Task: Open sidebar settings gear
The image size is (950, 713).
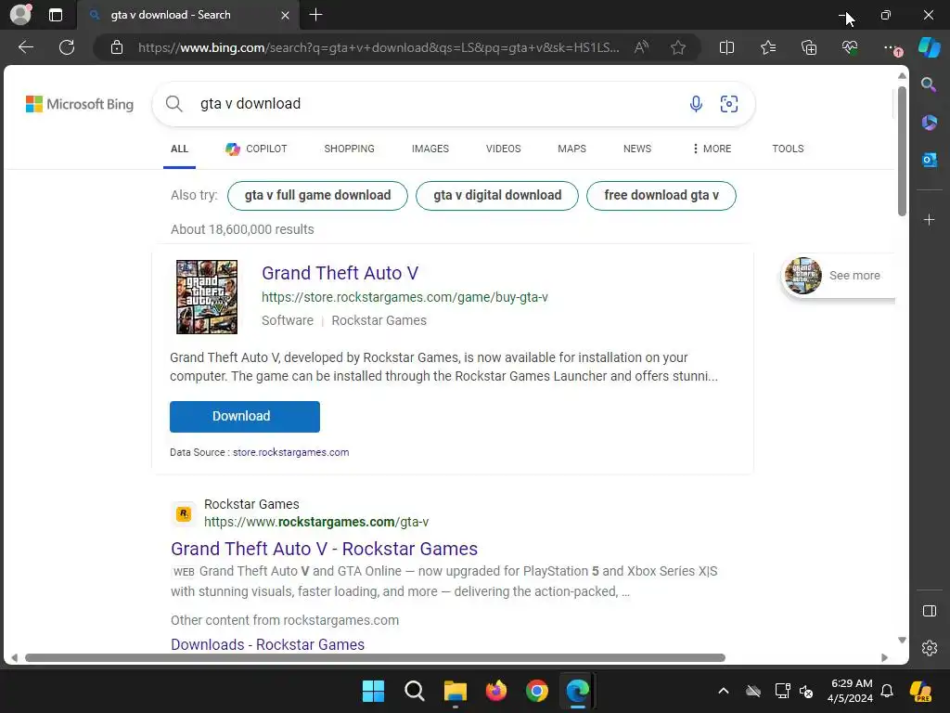Action: tap(930, 648)
